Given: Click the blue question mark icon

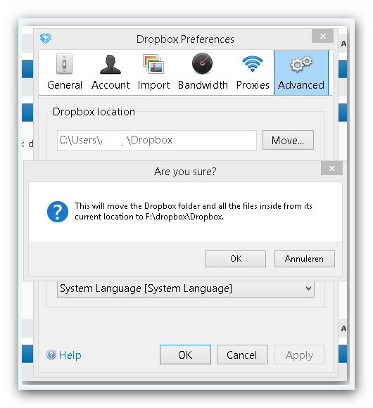Looking at the screenshot, I should (x=58, y=212).
